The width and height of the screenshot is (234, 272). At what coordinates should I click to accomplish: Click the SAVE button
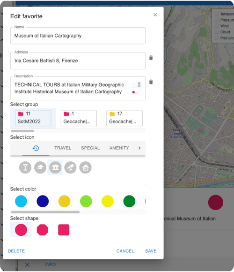pos(151,251)
